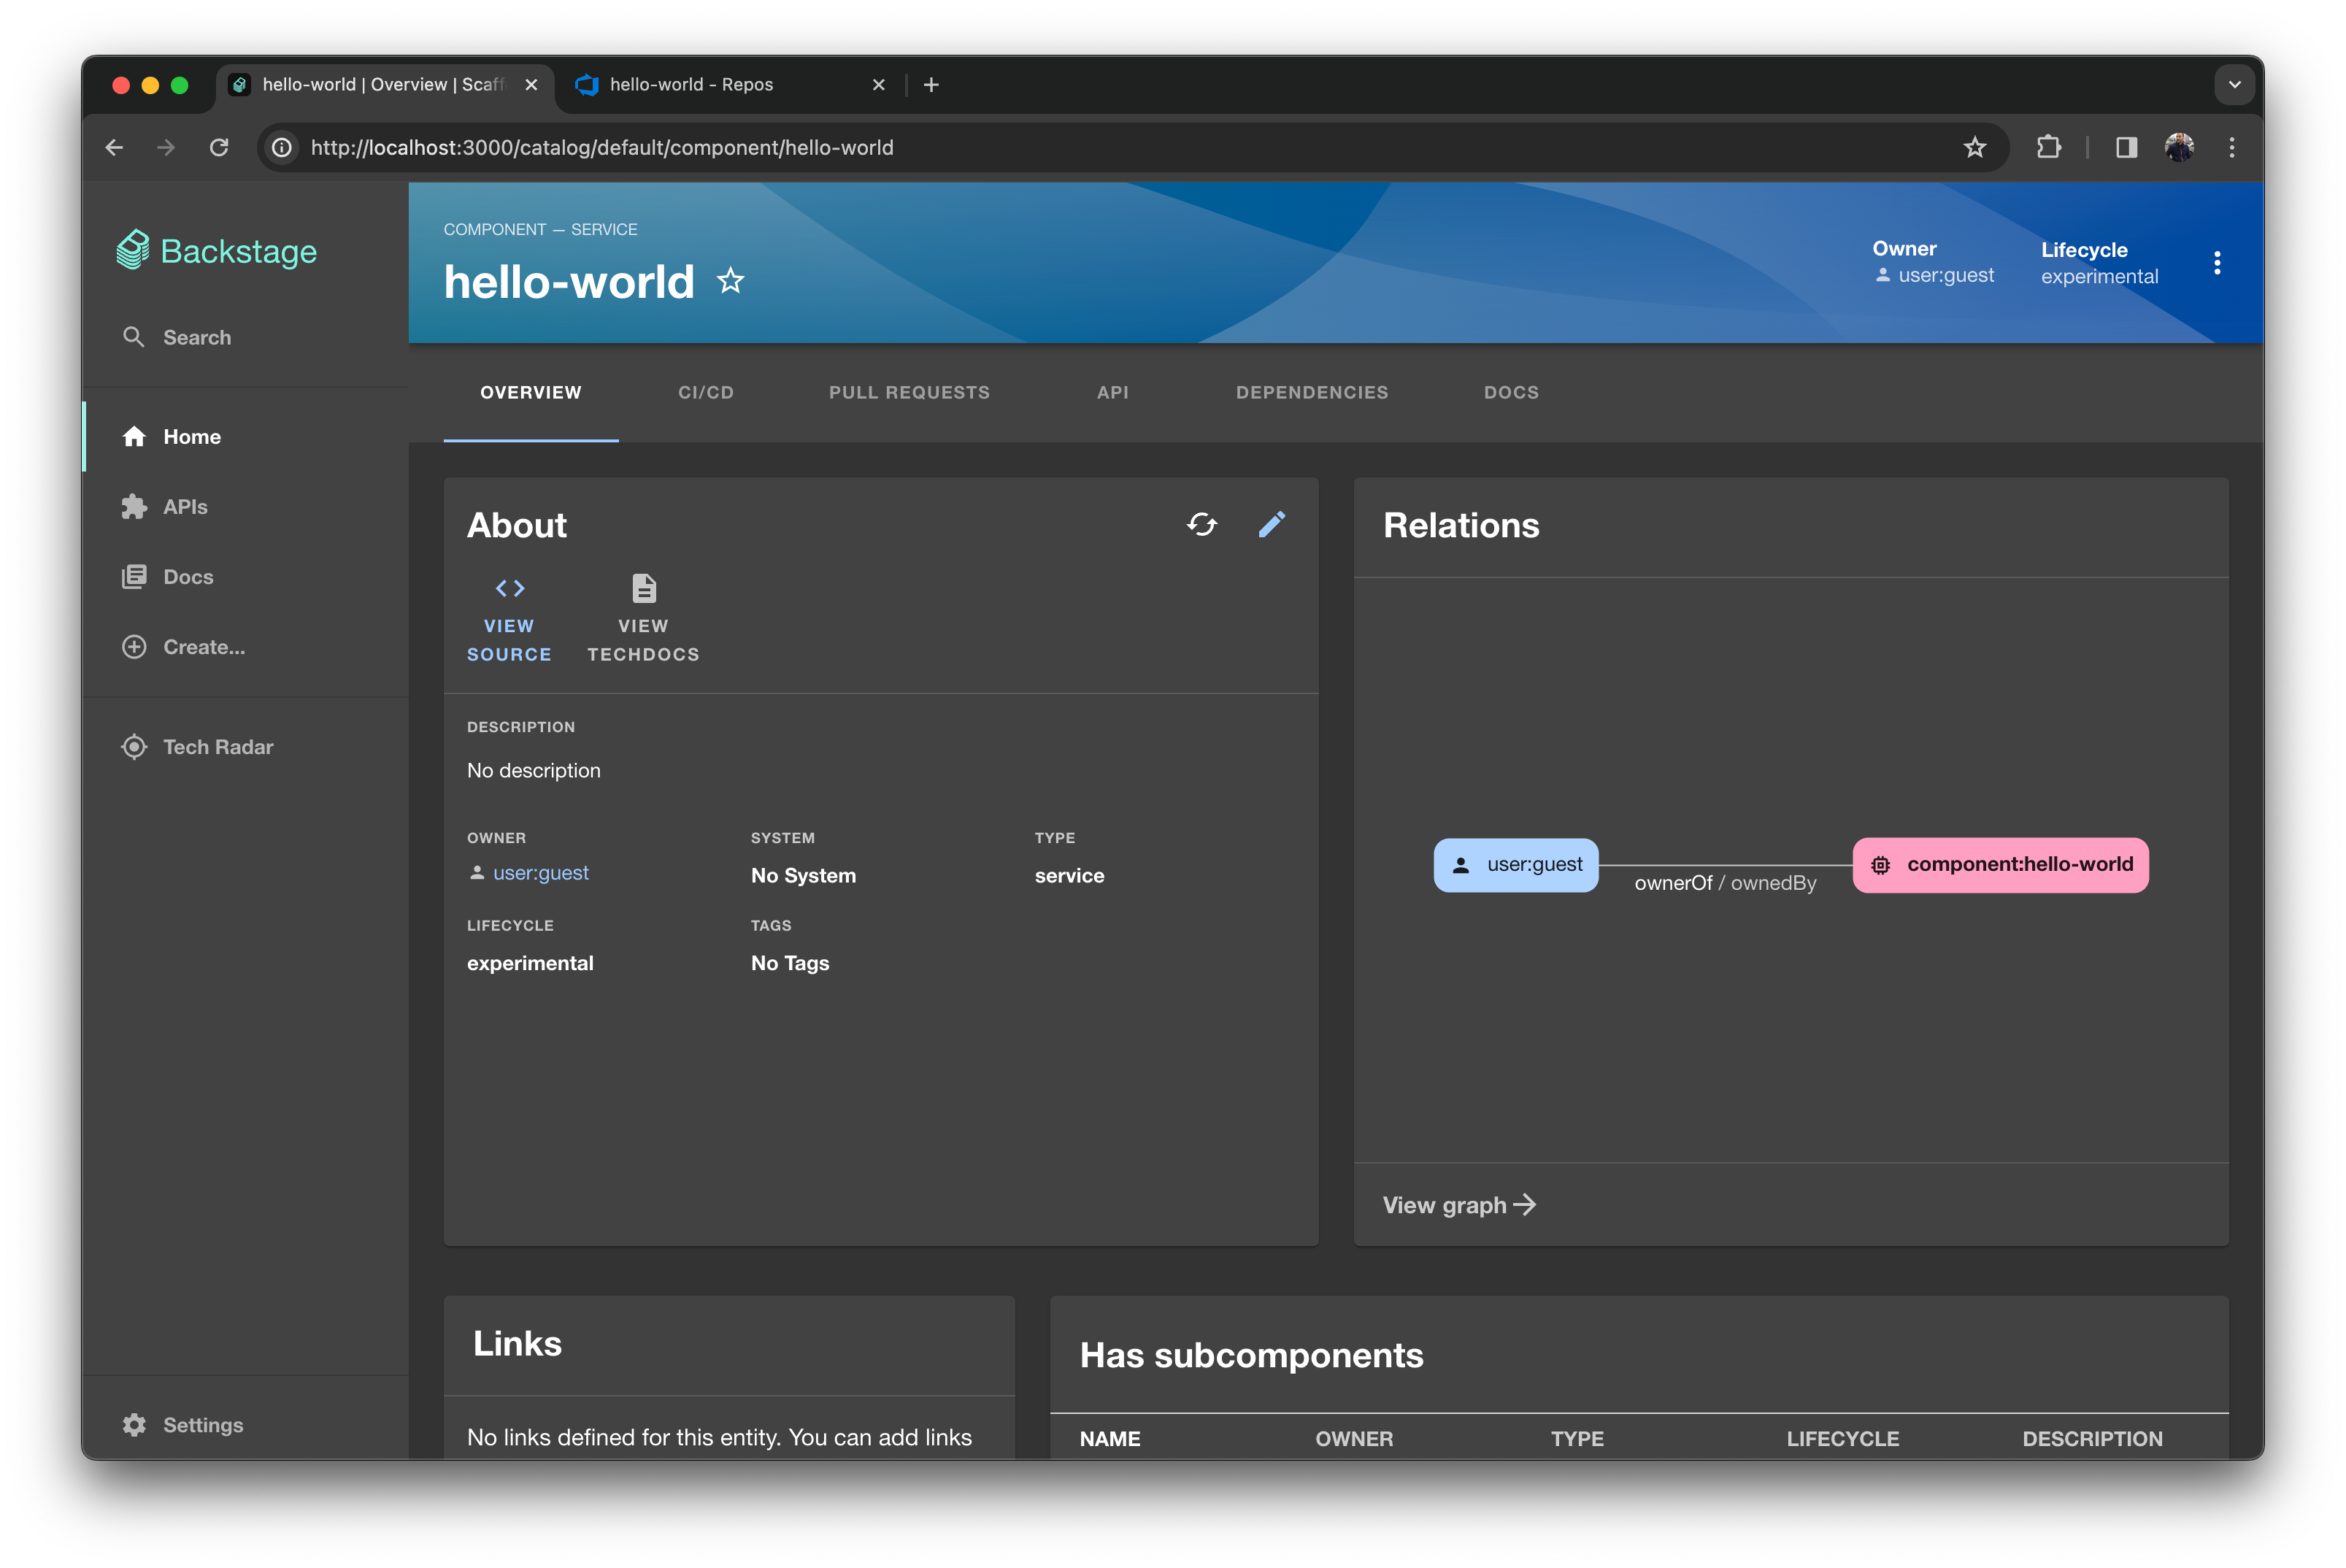
Task: Click 'No description' text
Action: click(534, 771)
